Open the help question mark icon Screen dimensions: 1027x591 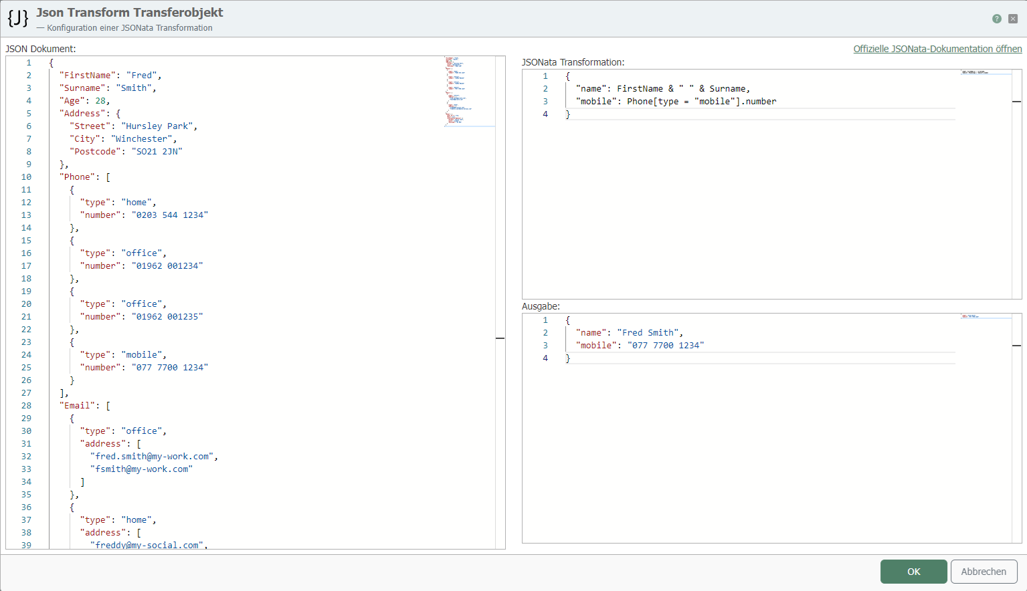997,19
